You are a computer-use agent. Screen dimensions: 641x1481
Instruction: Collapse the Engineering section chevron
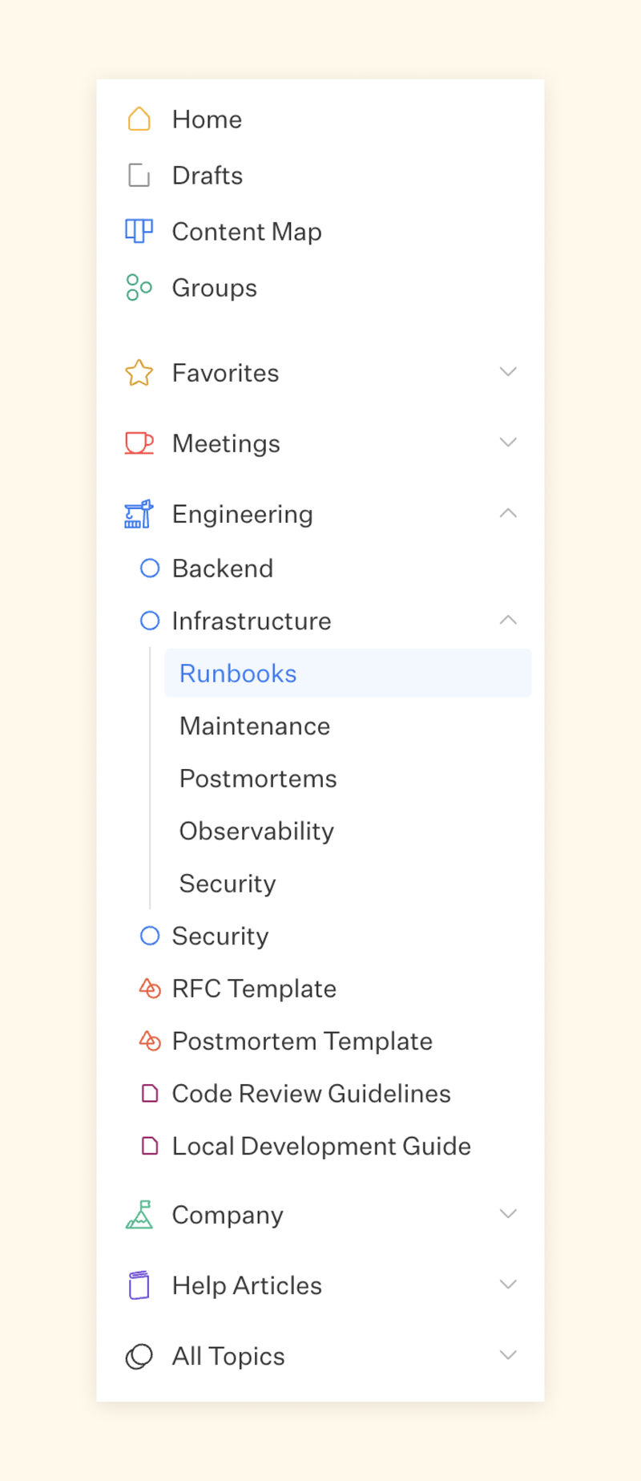[x=508, y=513]
